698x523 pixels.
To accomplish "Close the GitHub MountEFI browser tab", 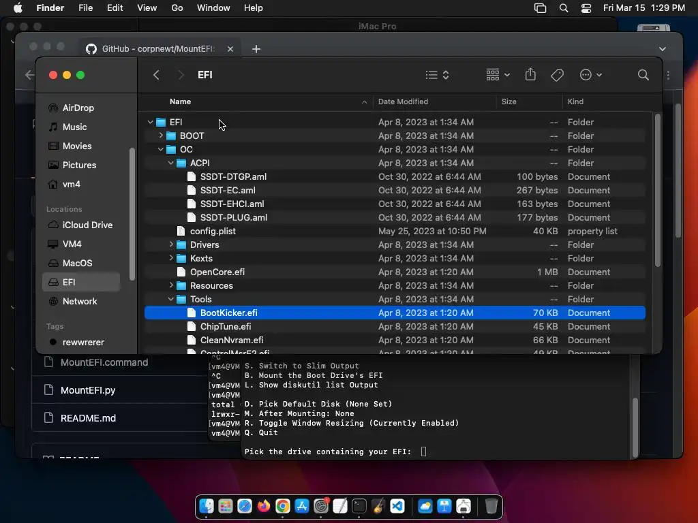I will coord(230,49).
